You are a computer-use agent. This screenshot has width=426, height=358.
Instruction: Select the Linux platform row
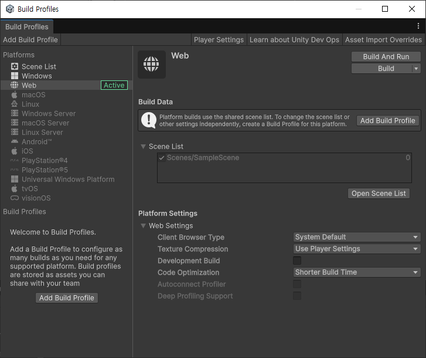pos(67,104)
